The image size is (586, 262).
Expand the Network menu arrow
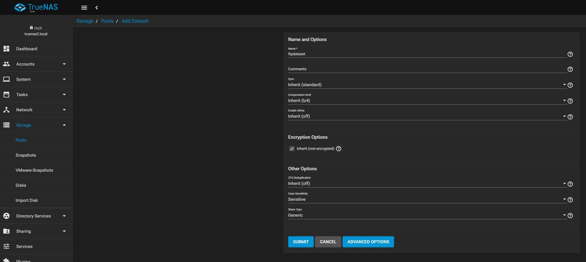tap(64, 110)
